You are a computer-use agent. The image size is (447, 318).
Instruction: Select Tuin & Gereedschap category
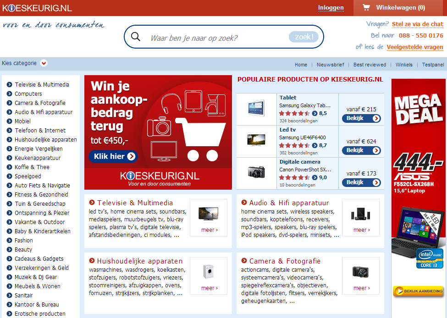[40, 204]
